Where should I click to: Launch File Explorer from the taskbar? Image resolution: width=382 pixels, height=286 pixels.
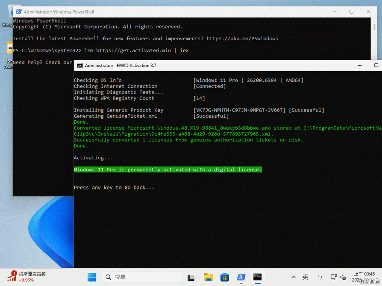pos(208,277)
